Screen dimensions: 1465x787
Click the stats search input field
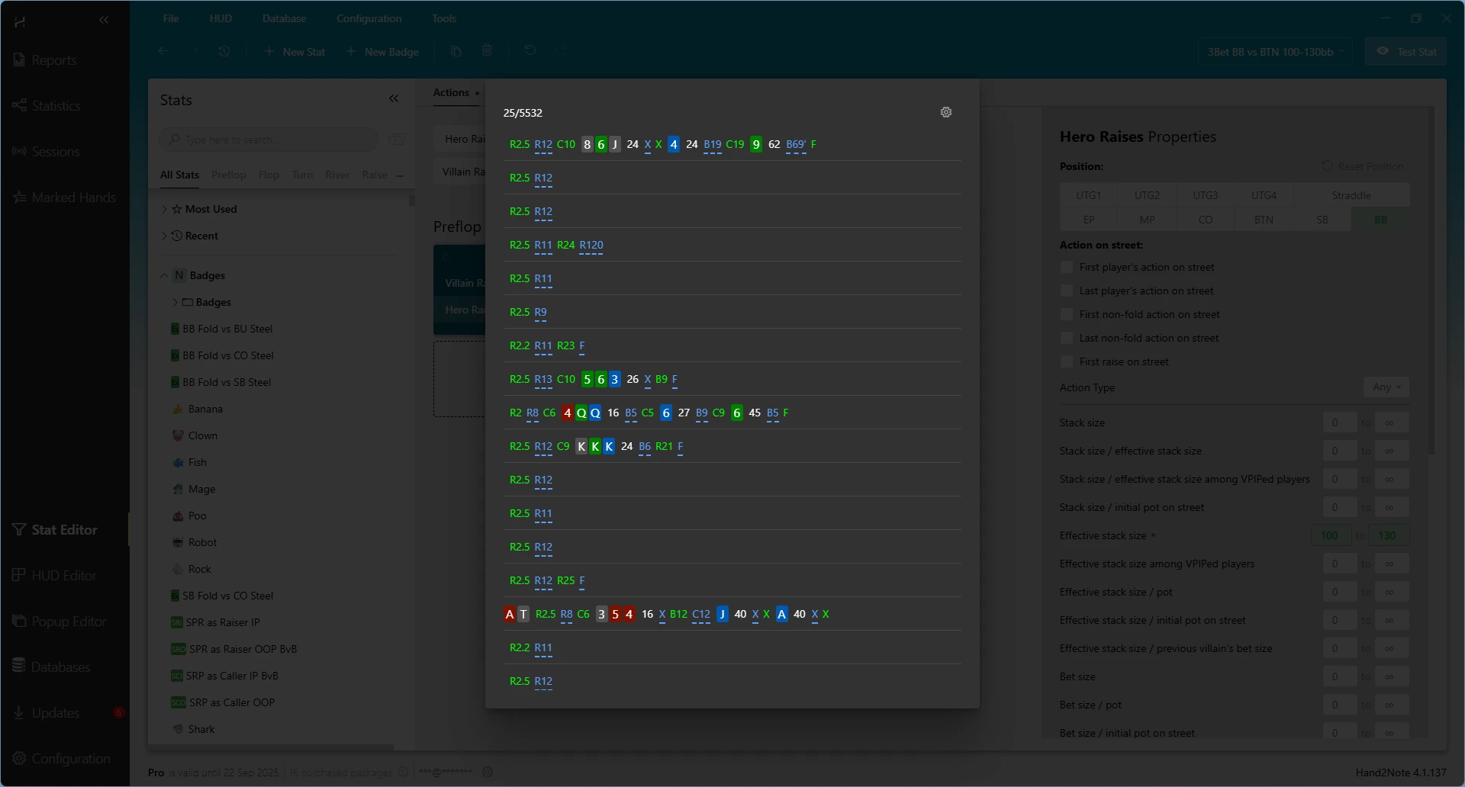click(x=271, y=140)
